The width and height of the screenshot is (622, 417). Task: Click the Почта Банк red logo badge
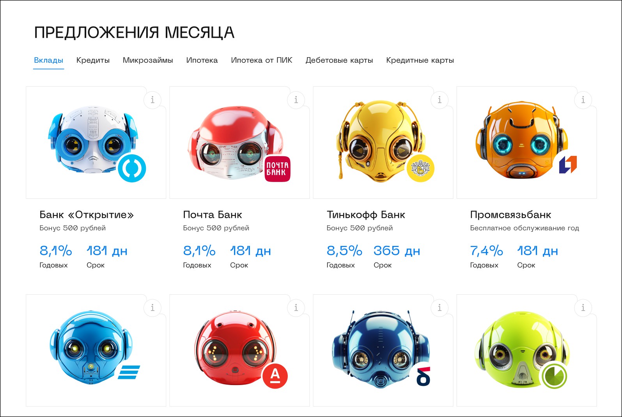278,169
